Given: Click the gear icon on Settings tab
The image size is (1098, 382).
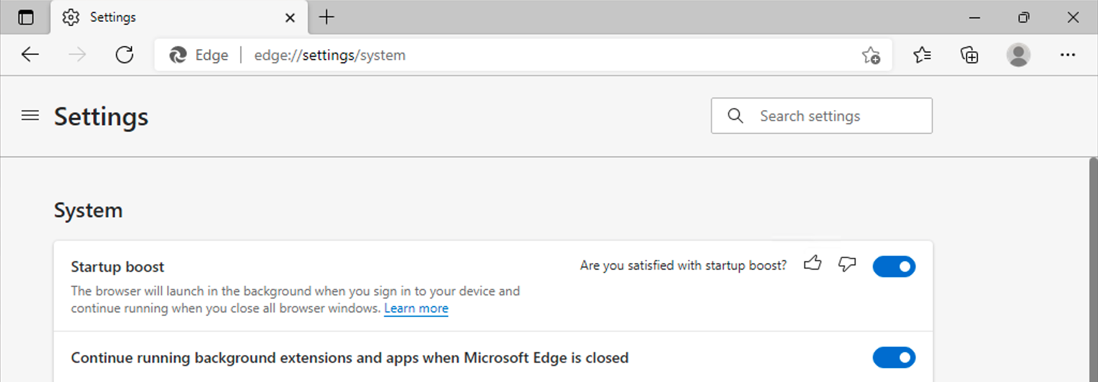Looking at the screenshot, I should pos(71,17).
